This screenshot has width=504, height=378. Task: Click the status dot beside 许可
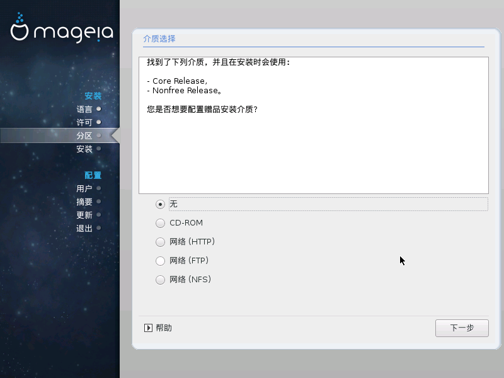coord(99,122)
